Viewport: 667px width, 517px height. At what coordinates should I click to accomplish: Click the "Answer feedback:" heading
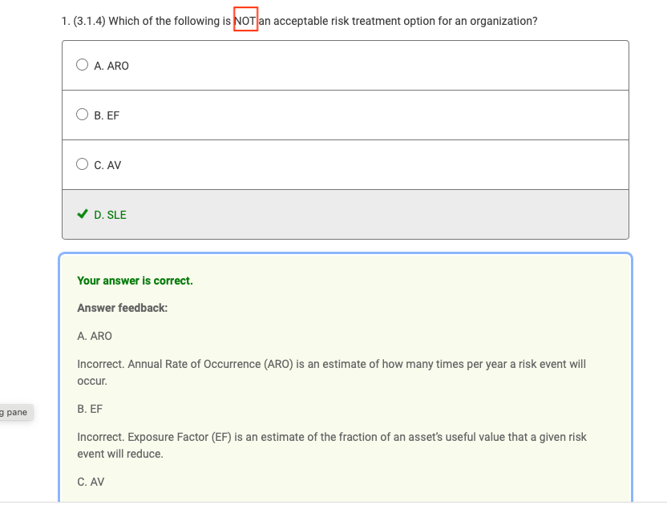coord(122,308)
